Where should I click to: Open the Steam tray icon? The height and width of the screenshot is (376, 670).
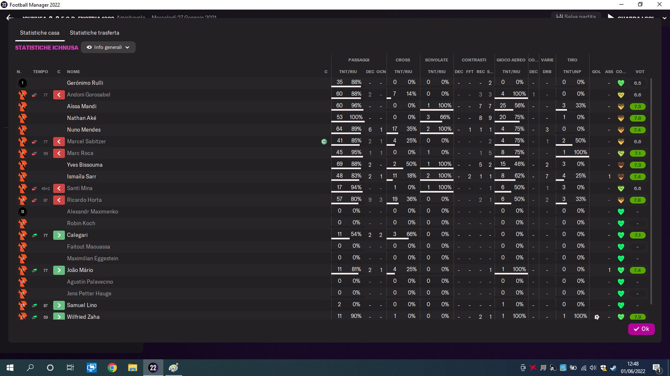pyautogui.click(x=613, y=368)
